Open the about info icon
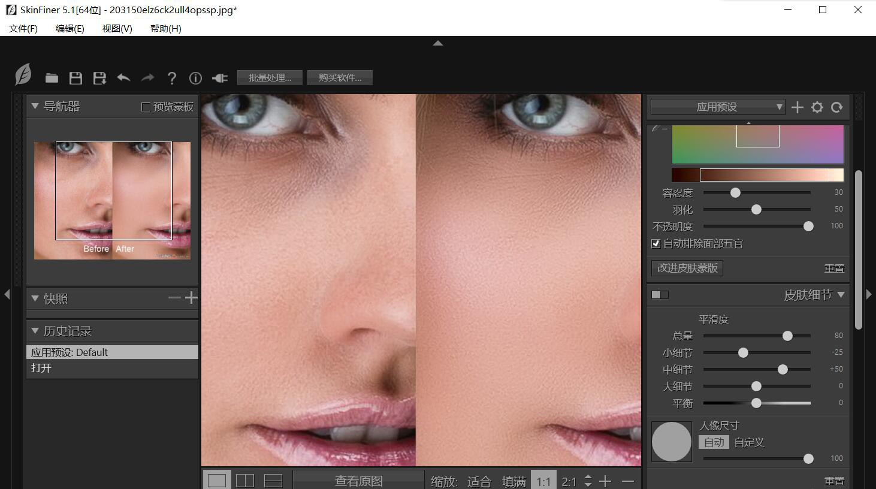 (195, 78)
